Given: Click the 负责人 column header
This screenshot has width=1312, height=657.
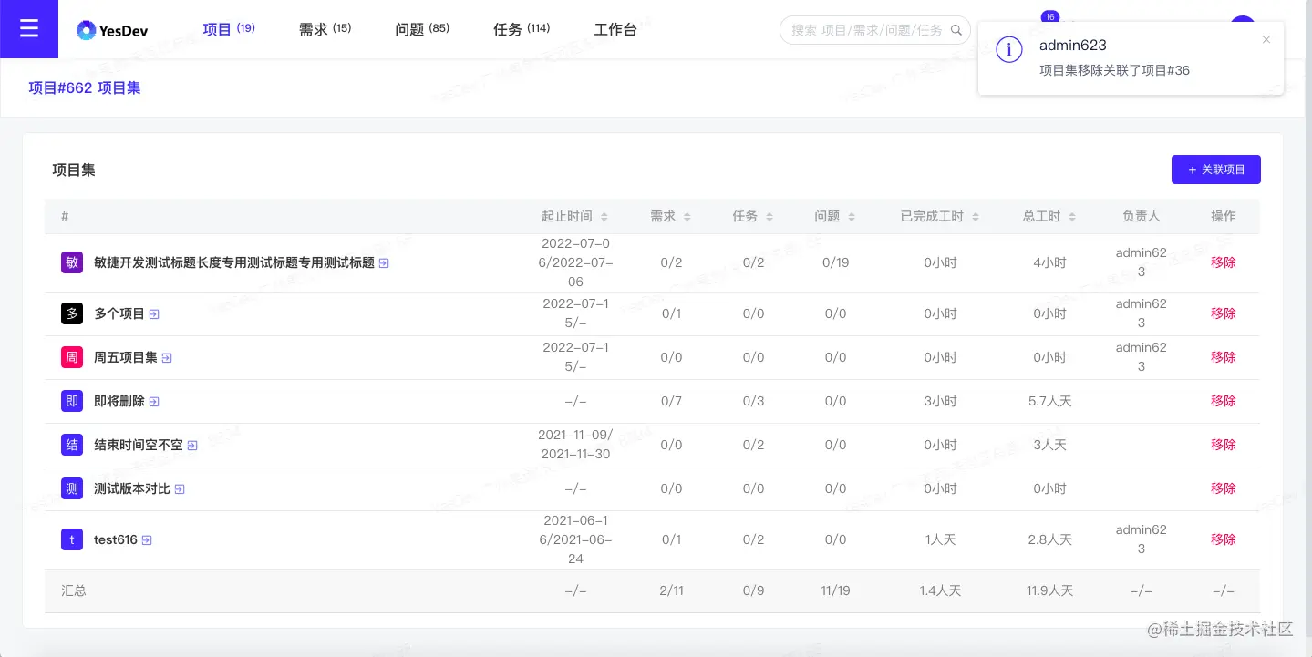Looking at the screenshot, I should click(1141, 216).
